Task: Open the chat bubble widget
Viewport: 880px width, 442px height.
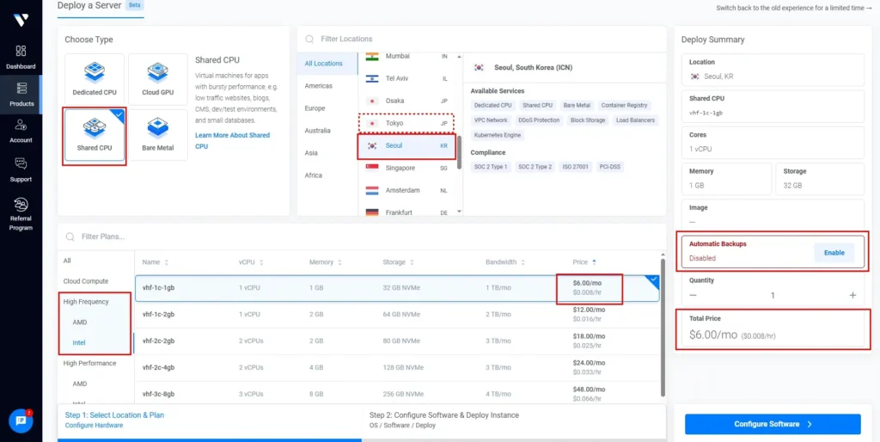Action: click(21, 421)
